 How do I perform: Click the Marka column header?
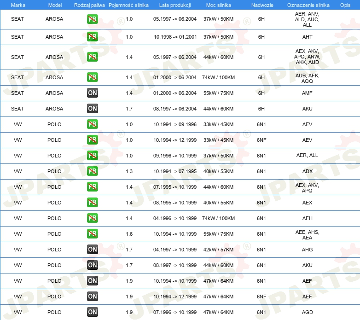17,5
